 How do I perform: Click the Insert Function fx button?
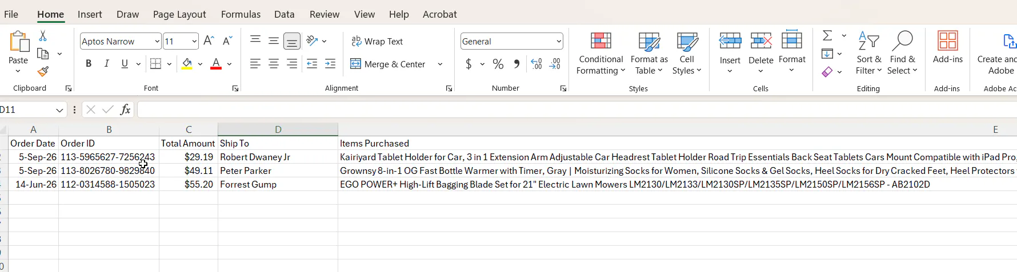[125, 109]
